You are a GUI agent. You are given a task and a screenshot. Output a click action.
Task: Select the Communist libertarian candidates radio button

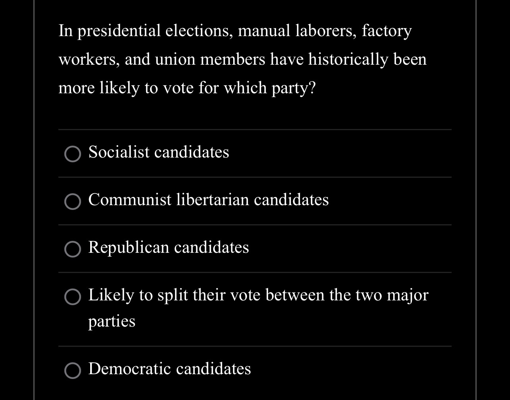pyautogui.click(x=72, y=202)
